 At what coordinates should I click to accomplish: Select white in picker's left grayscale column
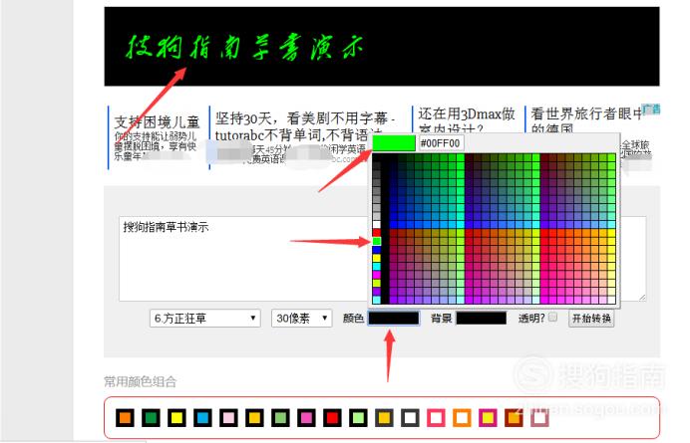coord(377,224)
